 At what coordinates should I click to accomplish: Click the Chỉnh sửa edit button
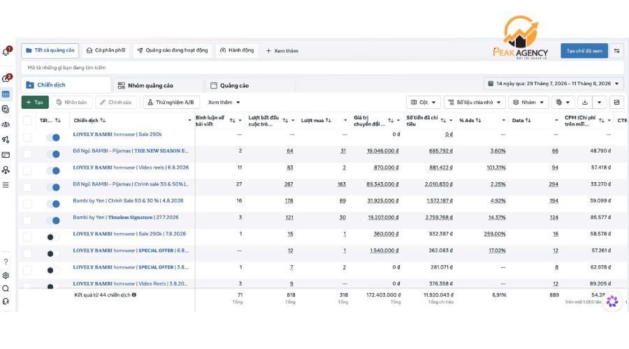coord(115,102)
